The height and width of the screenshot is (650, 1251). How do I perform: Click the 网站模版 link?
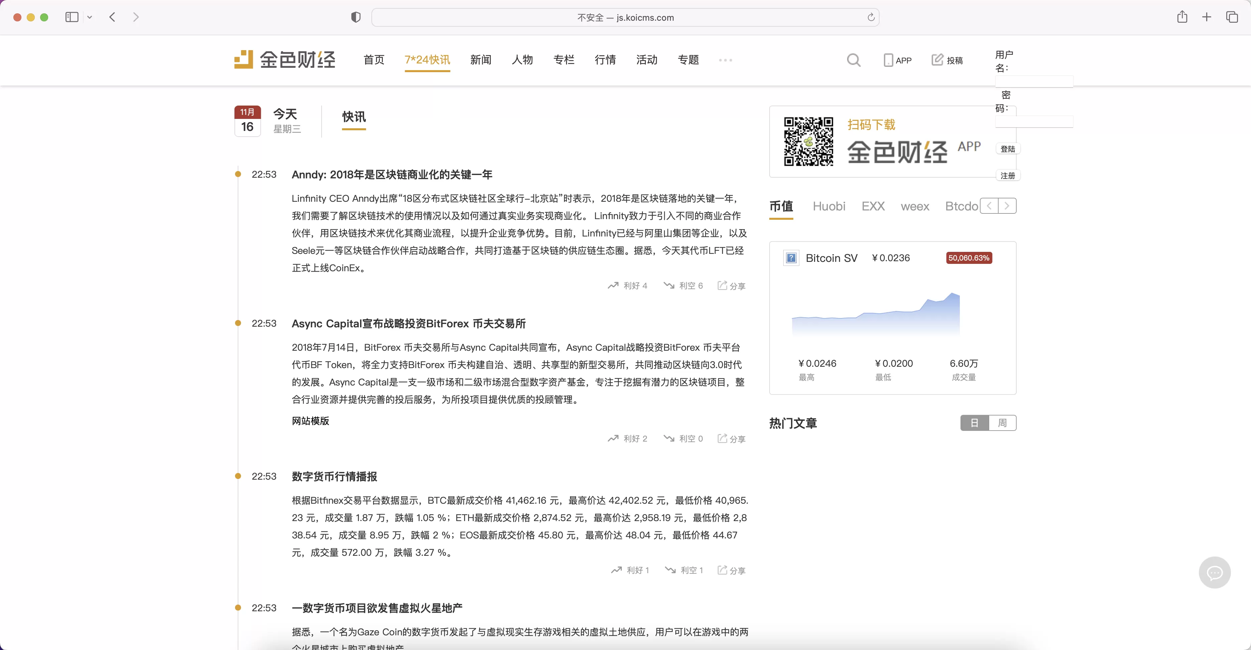(310, 421)
